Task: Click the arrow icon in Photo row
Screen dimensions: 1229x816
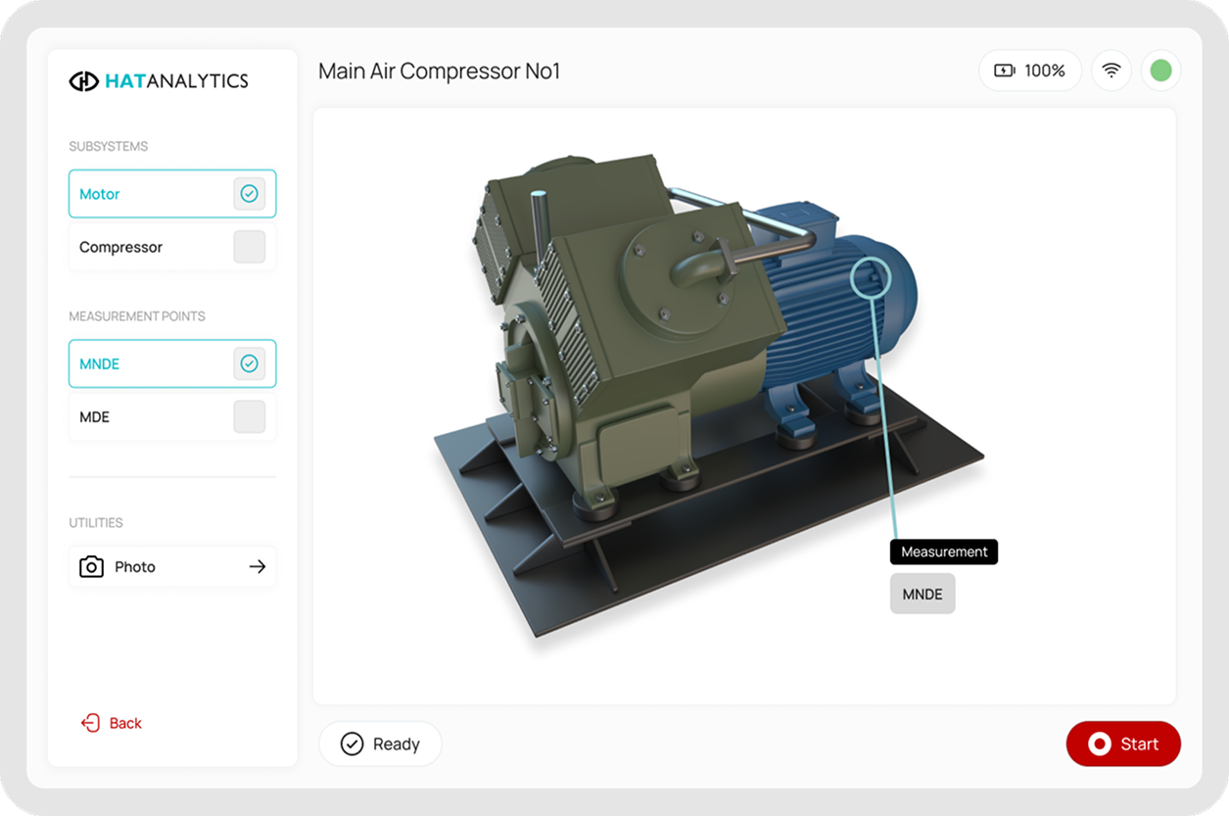Action: tap(258, 566)
